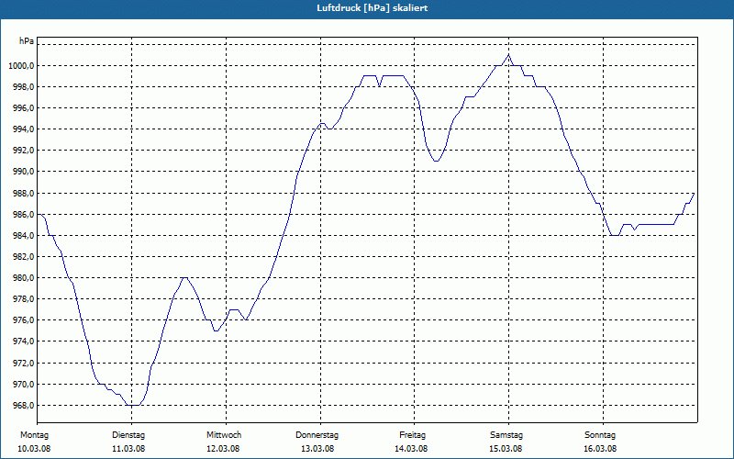Image resolution: width=734 pixels, height=459 pixels.
Task: Click the date 15.03.08
Action: pyautogui.click(x=506, y=449)
